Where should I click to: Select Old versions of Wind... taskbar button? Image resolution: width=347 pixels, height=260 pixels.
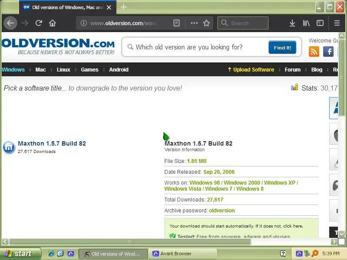pyautogui.click(x=113, y=253)
